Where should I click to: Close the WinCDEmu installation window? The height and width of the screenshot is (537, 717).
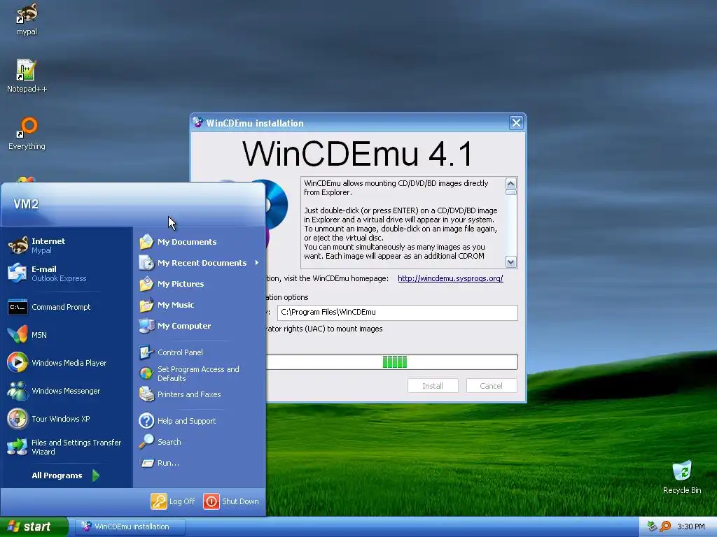516,123
